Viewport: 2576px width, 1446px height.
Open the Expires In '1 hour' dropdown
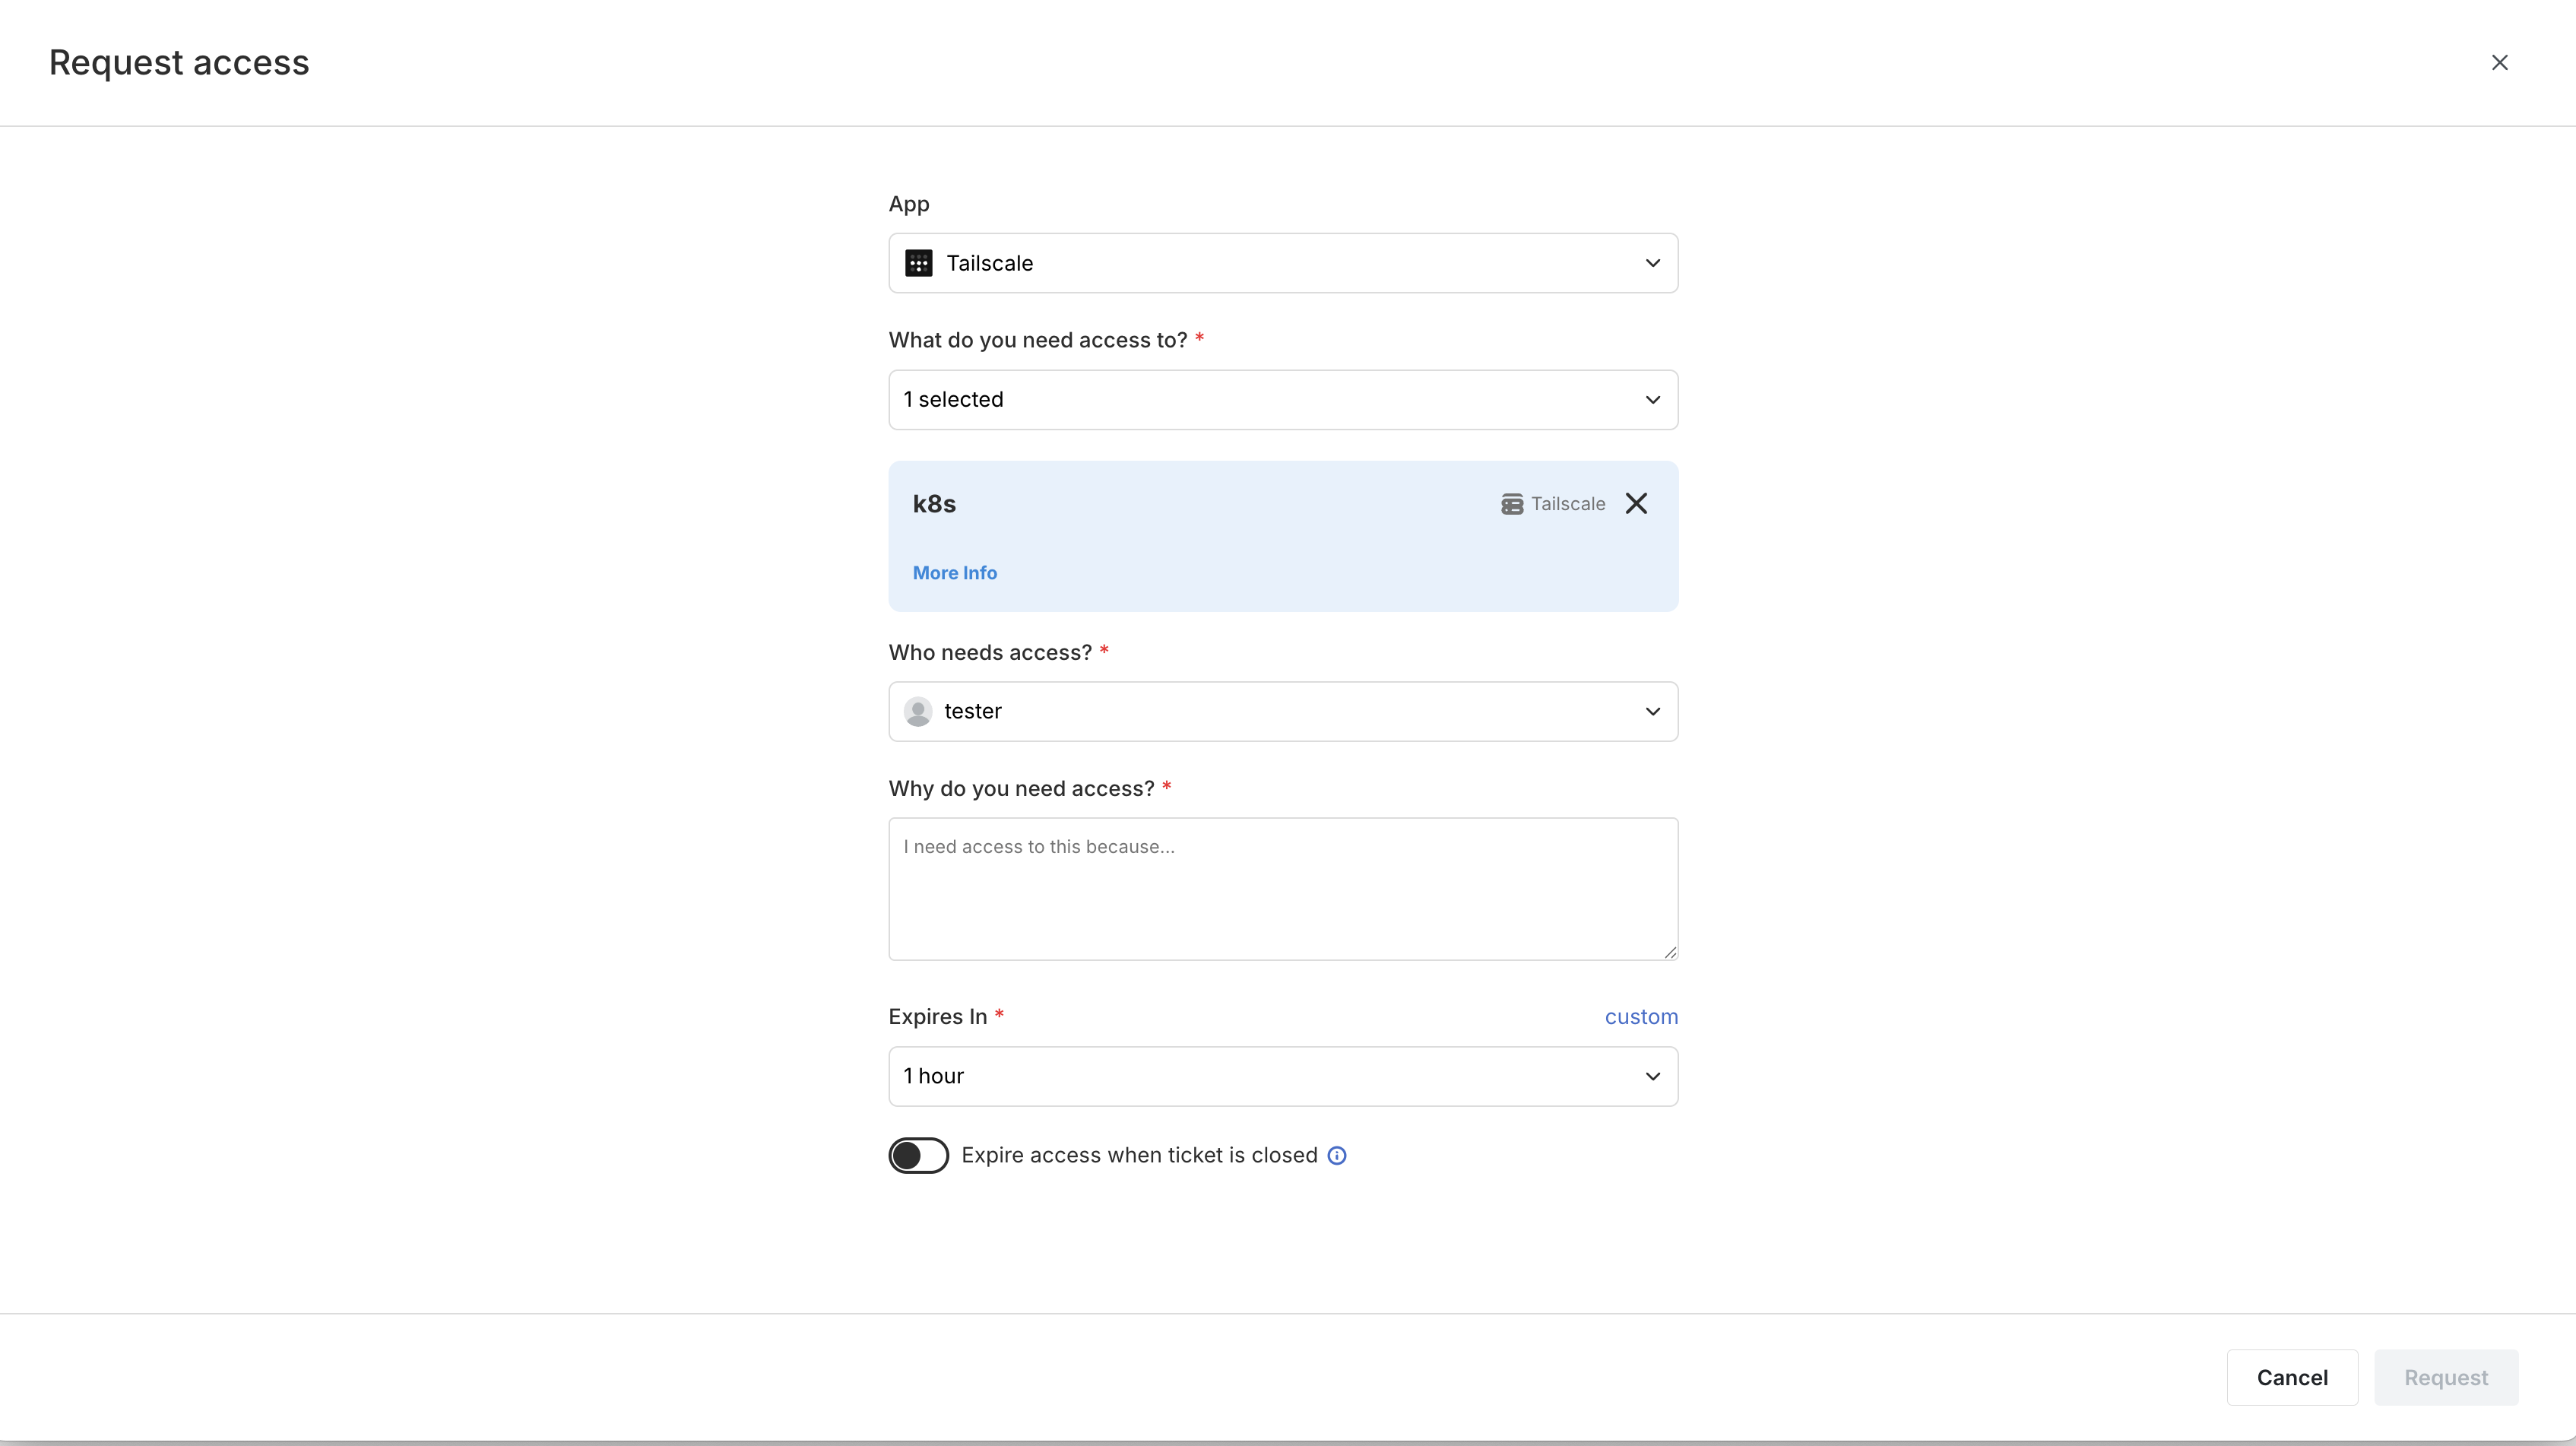tap(1282, 1077)
